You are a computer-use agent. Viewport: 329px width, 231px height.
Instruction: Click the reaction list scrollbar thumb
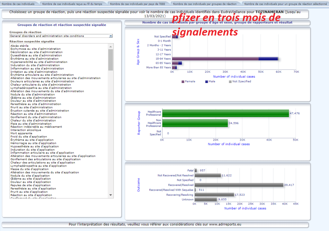tap(111, 59)
